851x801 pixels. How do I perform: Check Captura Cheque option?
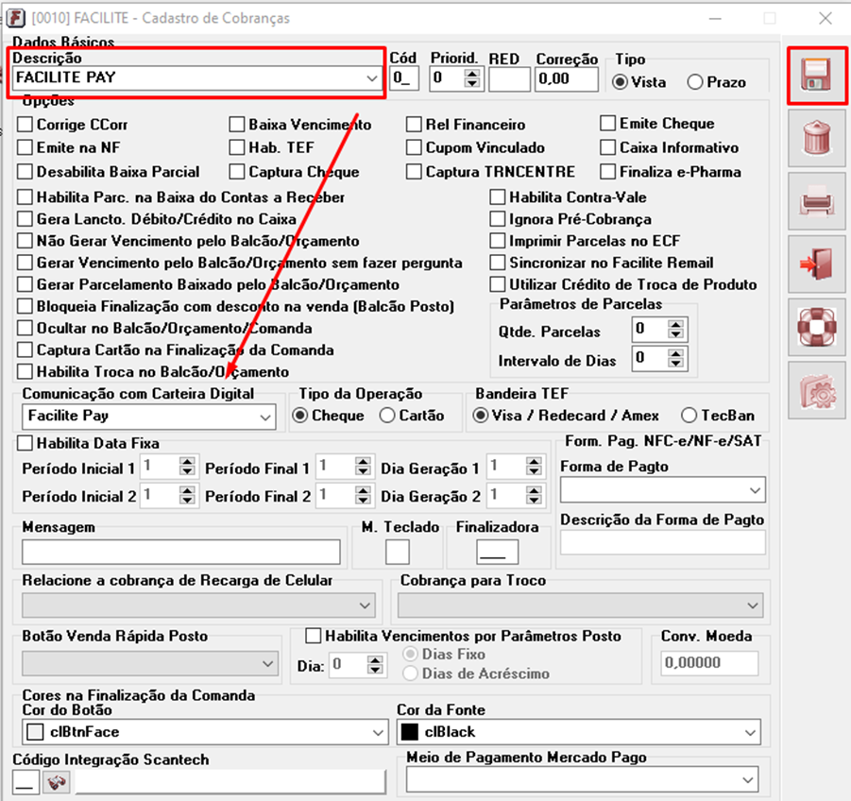[237, 172]
